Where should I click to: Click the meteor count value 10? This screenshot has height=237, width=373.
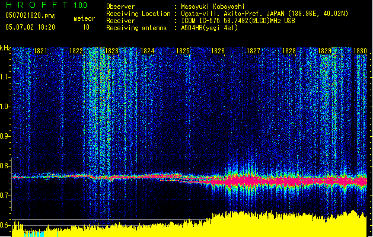pyautogui.click(x=86, y=27)
